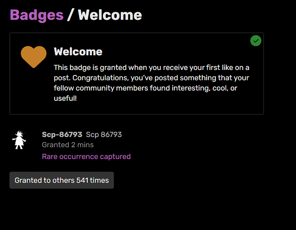Viewport: 296px width, 230px height.
Task: Select the Welcome title inside the card
Action: pos(78,52)
